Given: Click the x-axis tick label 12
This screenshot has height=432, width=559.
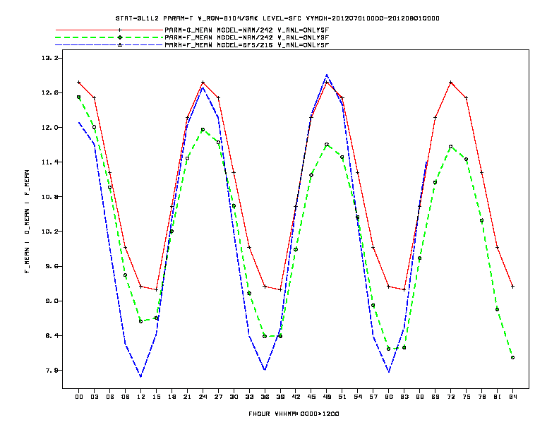Looking at the screenshot, I should coord(141,397).
